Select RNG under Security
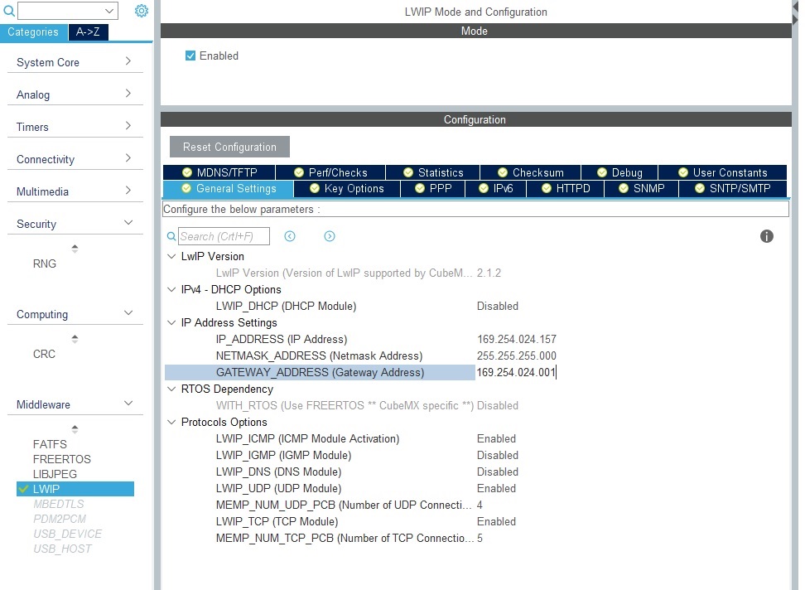 tap(45, 264)
